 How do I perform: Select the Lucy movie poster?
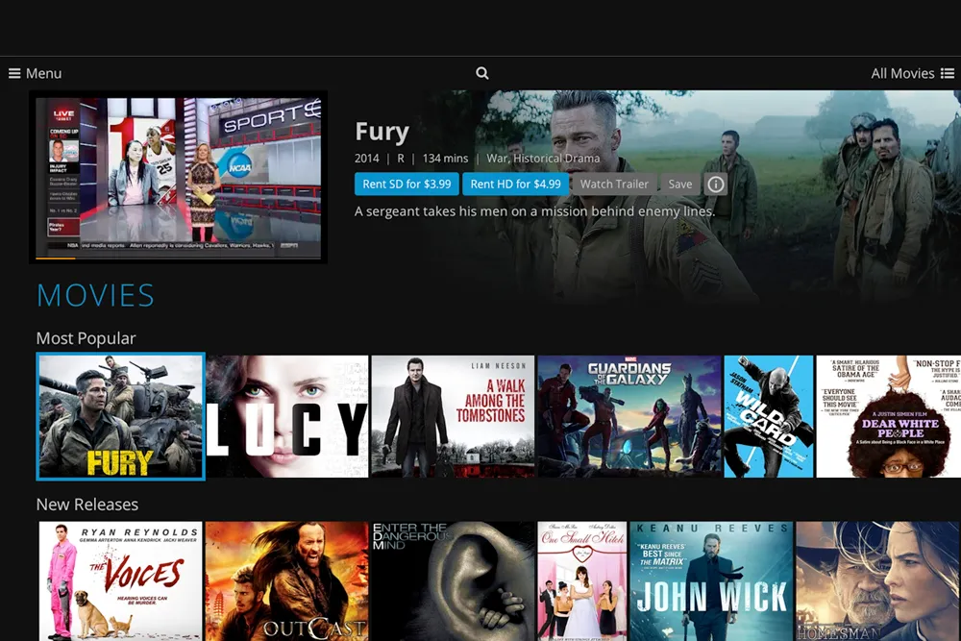coord(287,416)
